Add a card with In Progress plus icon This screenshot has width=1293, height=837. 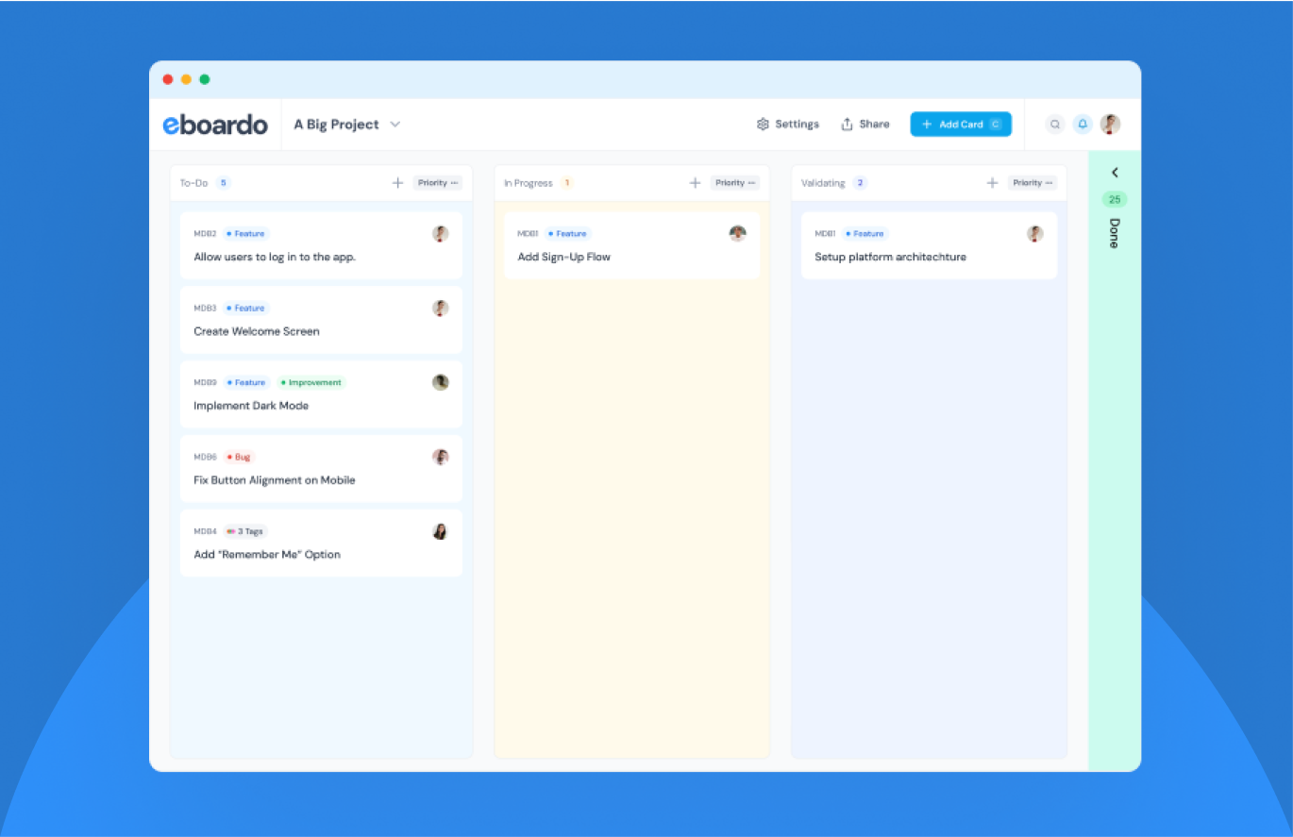[x=695, y=183]
